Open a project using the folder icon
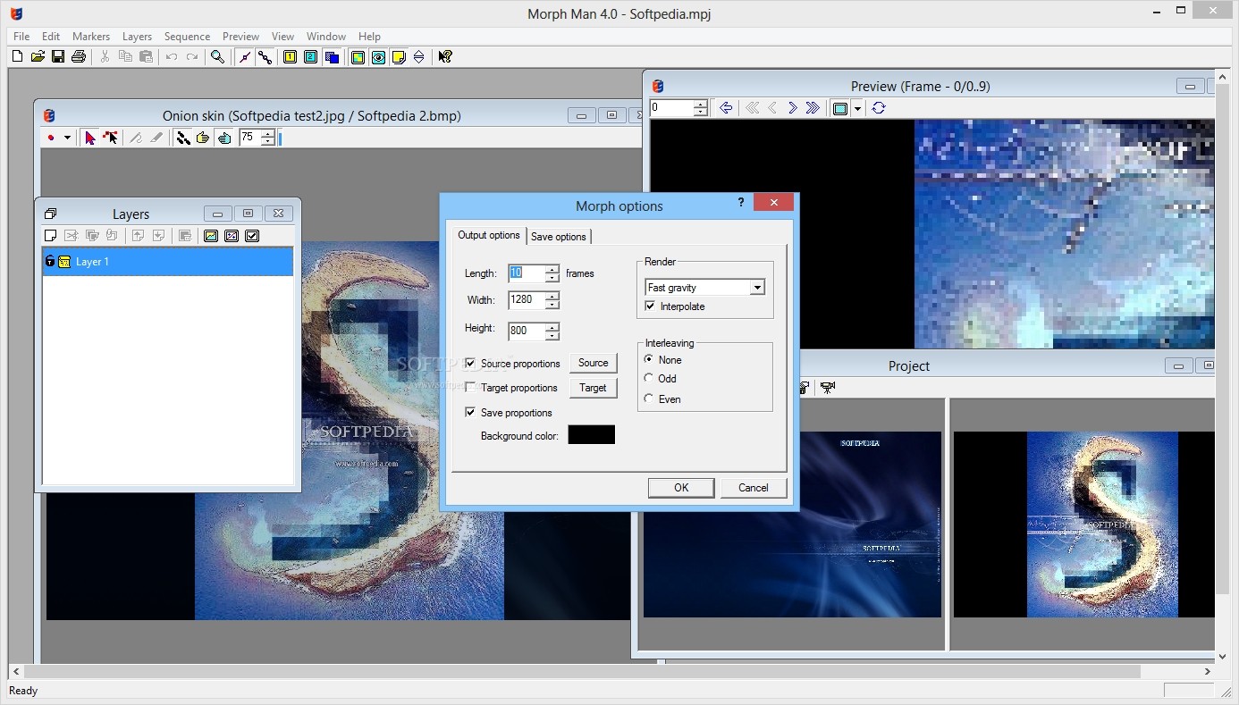The height and width of the screenshot is (705, 1239). (38, 57)
